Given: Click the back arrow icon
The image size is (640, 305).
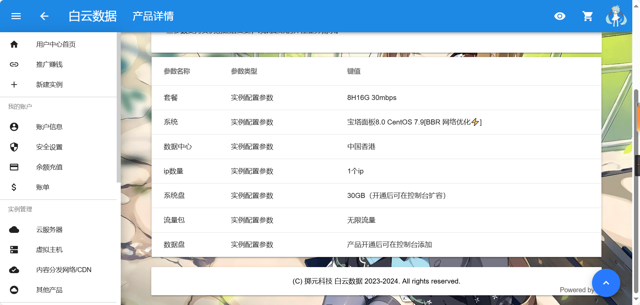Looking at the screenshot, I should click(44, 16).
